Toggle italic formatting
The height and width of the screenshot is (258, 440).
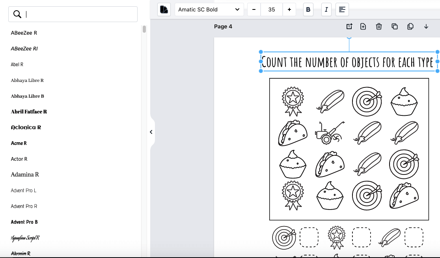tap(326, 9)
